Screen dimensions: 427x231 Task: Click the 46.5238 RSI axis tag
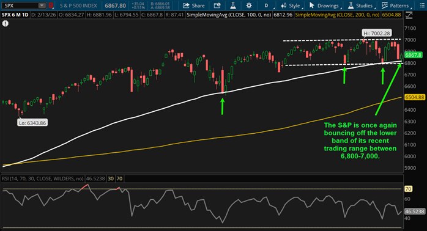pos(415,211)
